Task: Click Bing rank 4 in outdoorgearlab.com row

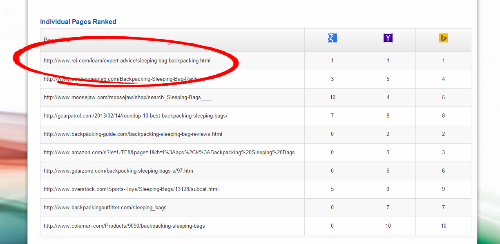Action: click(x=444, y=79)
